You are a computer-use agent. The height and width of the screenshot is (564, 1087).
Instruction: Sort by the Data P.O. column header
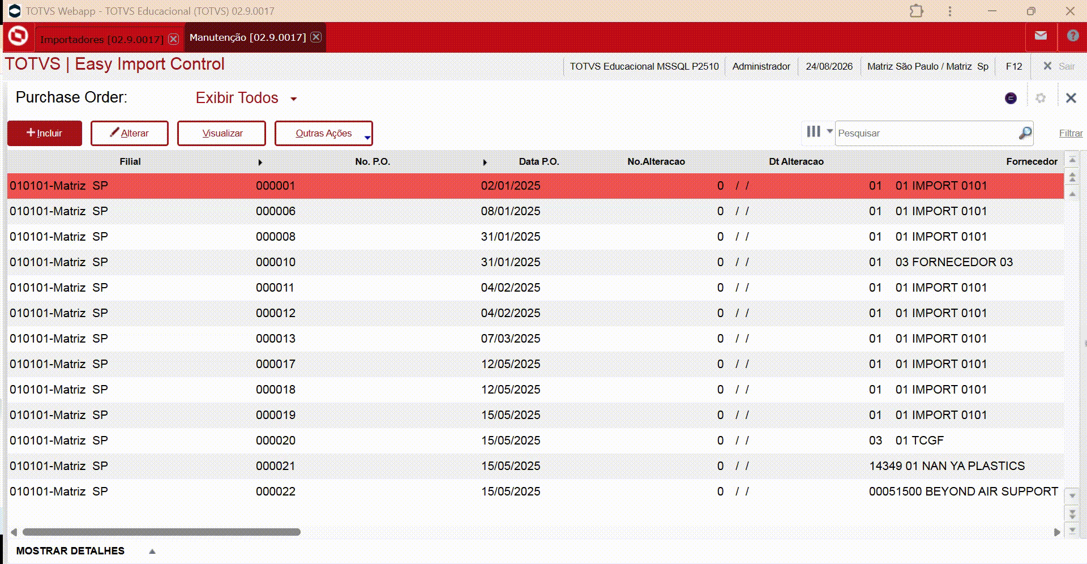tap(538, 161)
